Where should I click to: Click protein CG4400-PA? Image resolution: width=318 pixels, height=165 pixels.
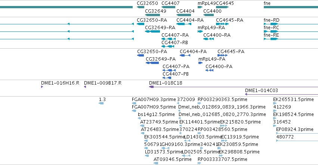[219, 67]
